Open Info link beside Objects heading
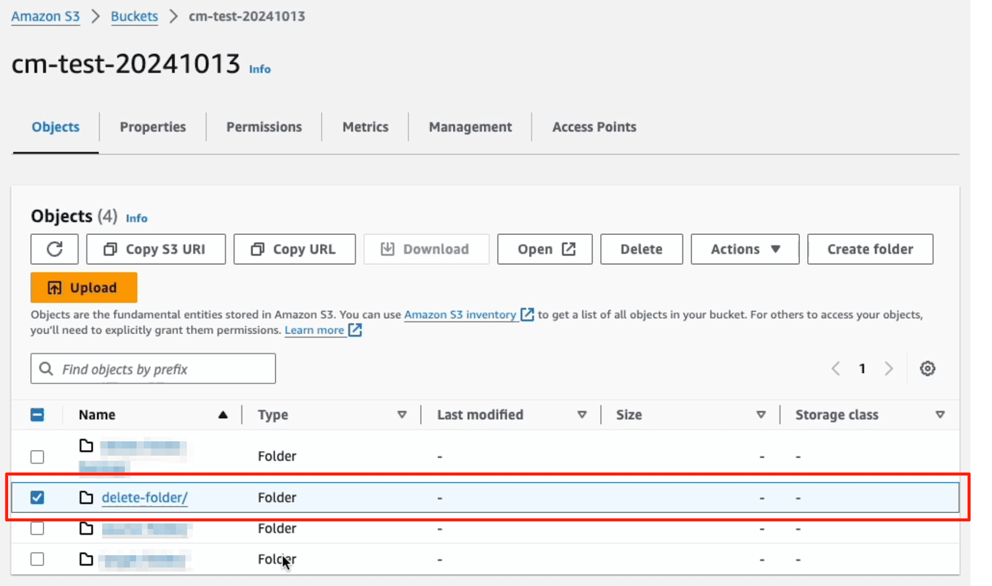 click(x=136, y=218)
